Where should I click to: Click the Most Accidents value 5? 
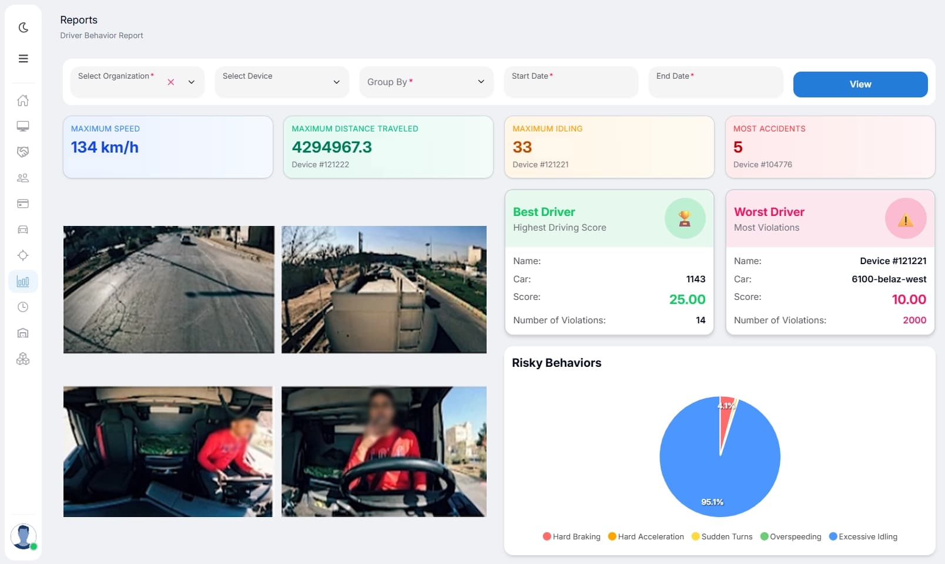tap(738, 147)
